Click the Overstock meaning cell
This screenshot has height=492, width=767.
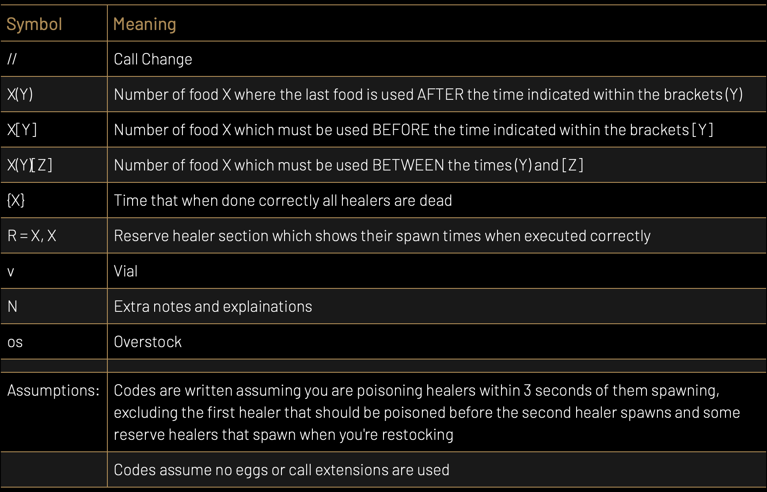(148, 342)
